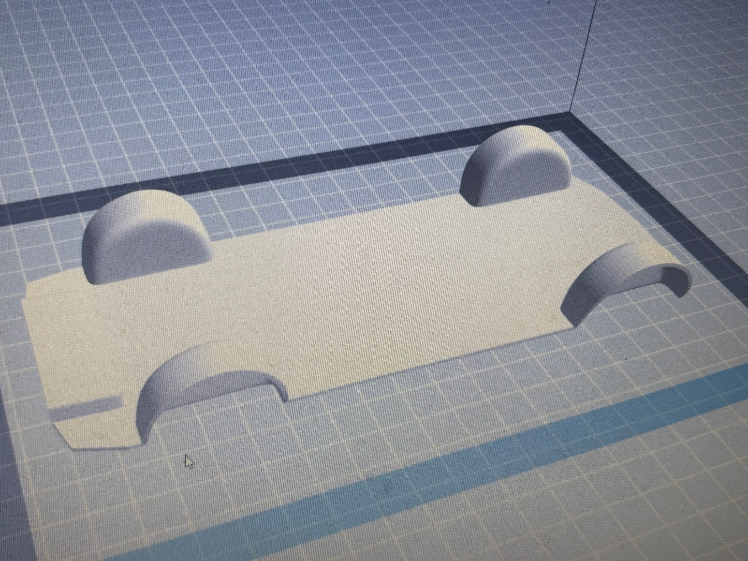Screen dimensions: 748x561
Task: Click the base plate's front edge between arches
Action: [414, 368]
